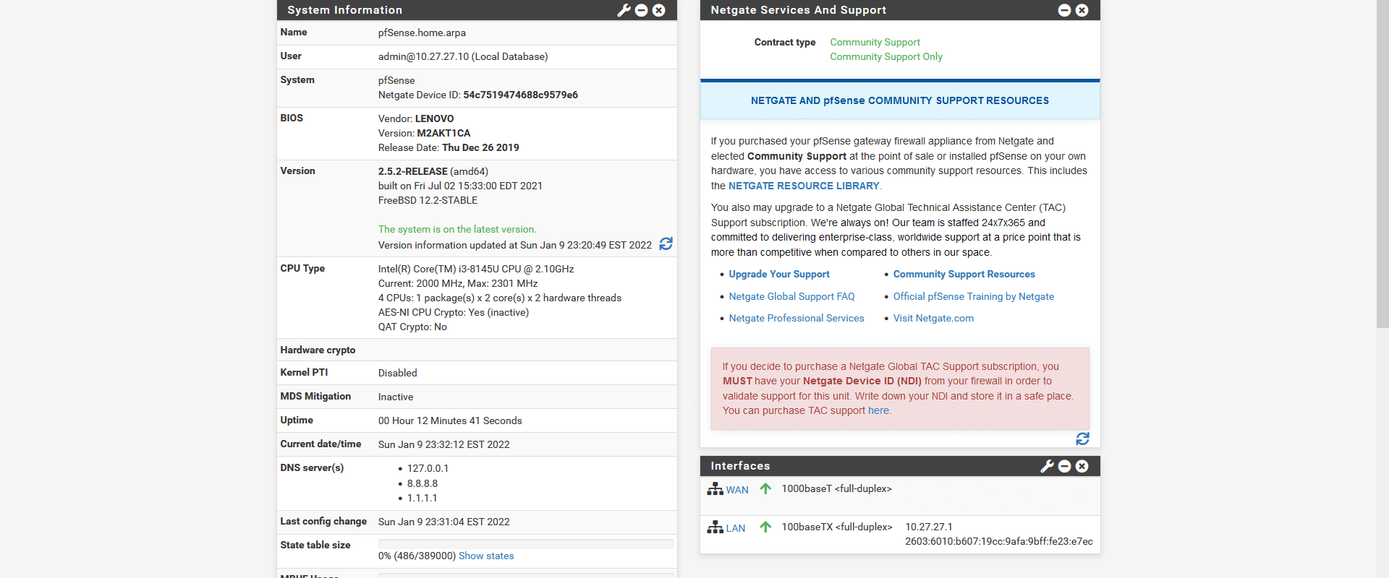Open Visit Netgate.com link
The image size is (1389, 578).
click(x=933, y=318)
